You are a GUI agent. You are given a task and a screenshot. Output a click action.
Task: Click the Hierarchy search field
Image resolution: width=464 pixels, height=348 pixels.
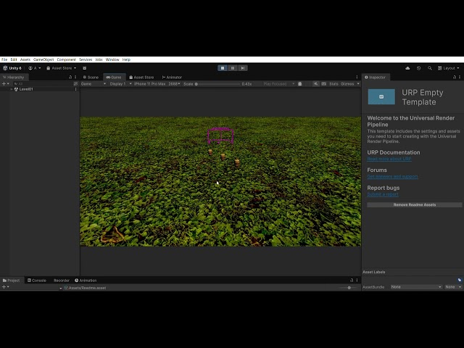point(42,84)
